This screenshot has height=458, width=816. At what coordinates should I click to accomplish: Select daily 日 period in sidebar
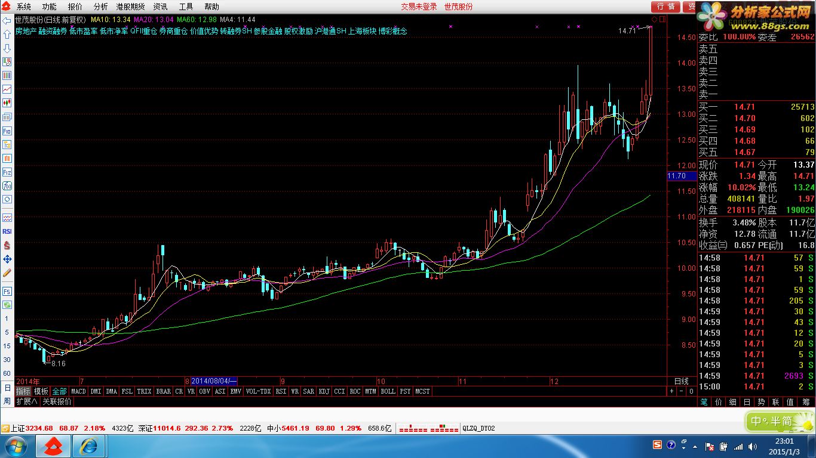7,388
